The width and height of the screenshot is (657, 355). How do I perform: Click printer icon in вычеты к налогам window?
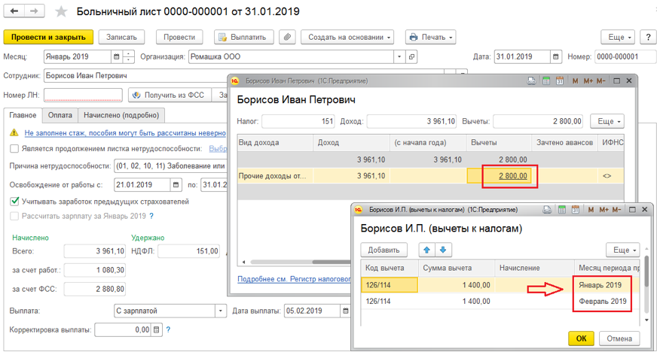547,210
